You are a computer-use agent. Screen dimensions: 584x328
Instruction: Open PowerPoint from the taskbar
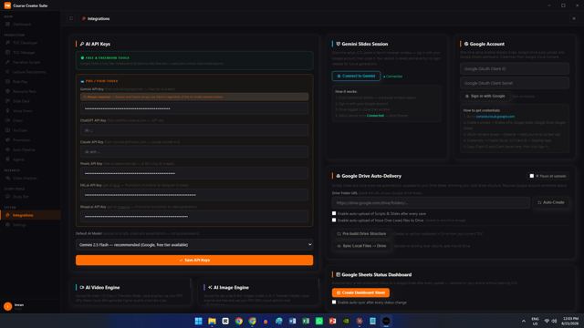tap(332, 321)
